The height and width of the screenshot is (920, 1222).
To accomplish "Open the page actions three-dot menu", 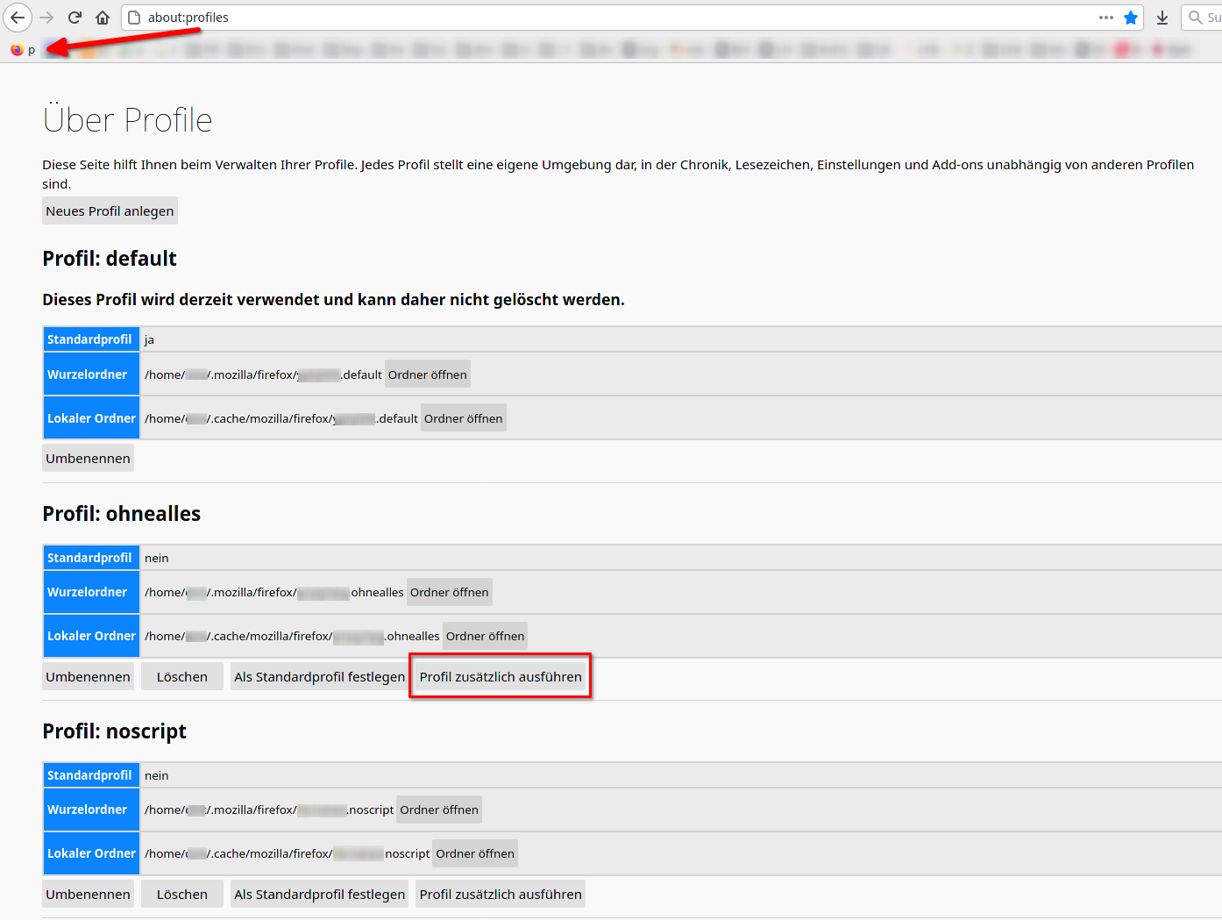I will tap(1106, 18).
